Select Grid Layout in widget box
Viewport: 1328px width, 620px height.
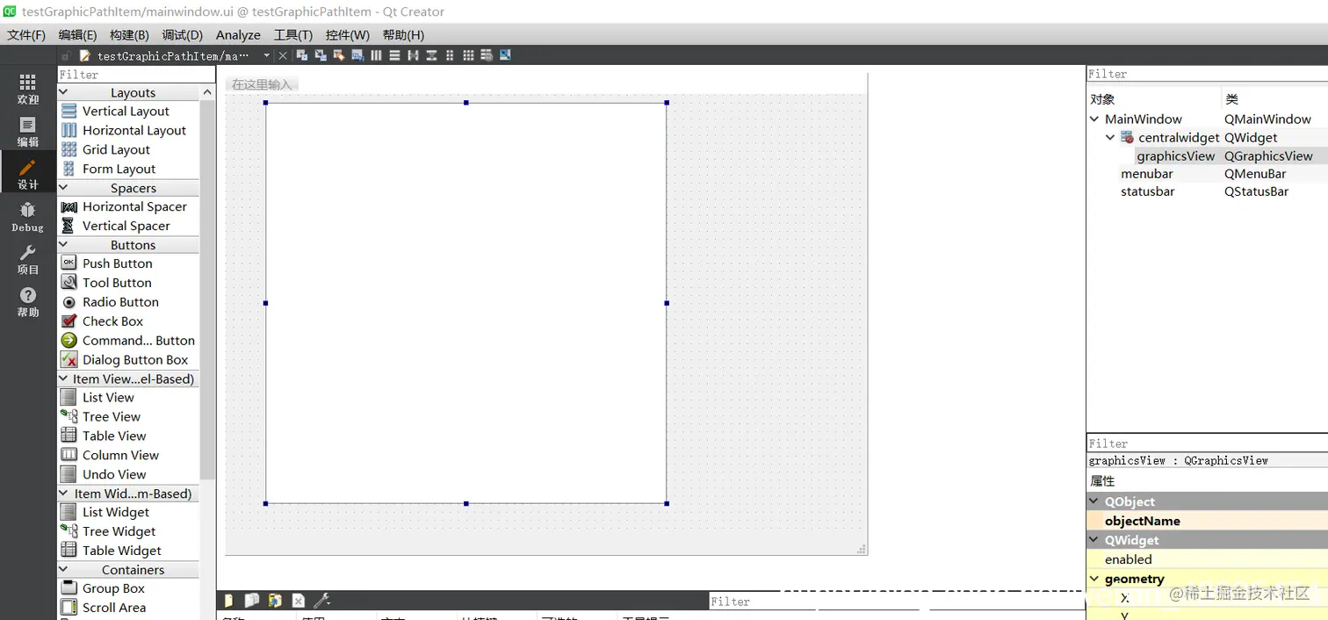tap(116, 149)
